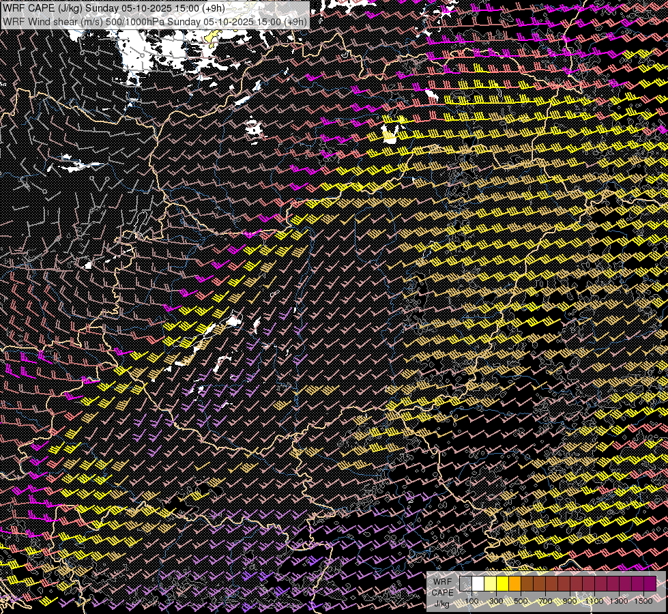Click the J/kg unit label in legend
Screen dimensions: 668x614
click(x=441, y=603)
